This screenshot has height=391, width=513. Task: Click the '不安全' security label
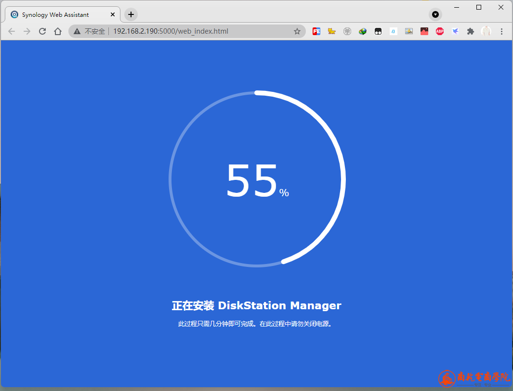95,31
